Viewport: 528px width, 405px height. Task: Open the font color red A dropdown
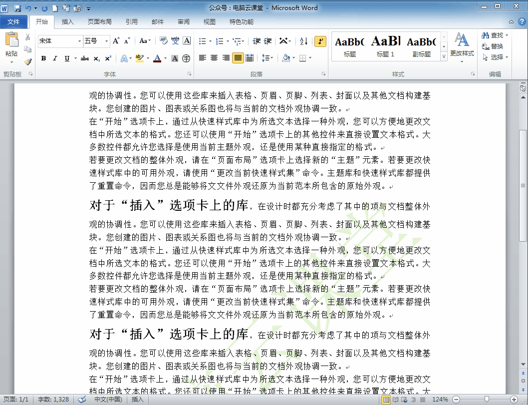165,58
